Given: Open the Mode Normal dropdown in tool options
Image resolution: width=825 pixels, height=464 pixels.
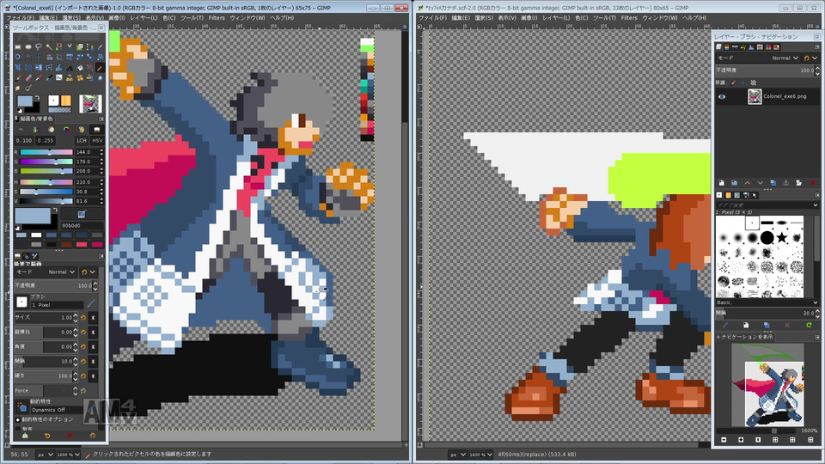Looking at the screenshot, I should (x=46, y=272).
